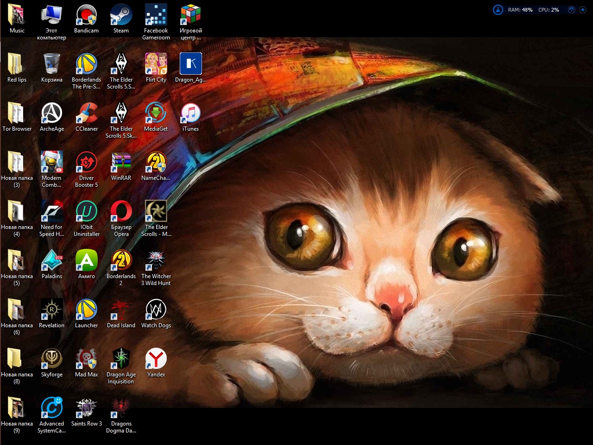Launch Браузер Opera shortcut
The width and height of the screenshot is (593, 445).
tap(121, 219)
